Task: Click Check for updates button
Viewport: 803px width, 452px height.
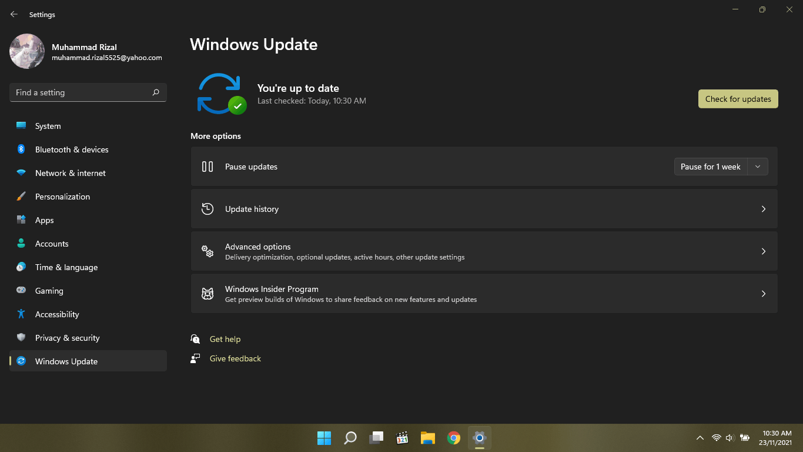Action: tap(738, 99)
